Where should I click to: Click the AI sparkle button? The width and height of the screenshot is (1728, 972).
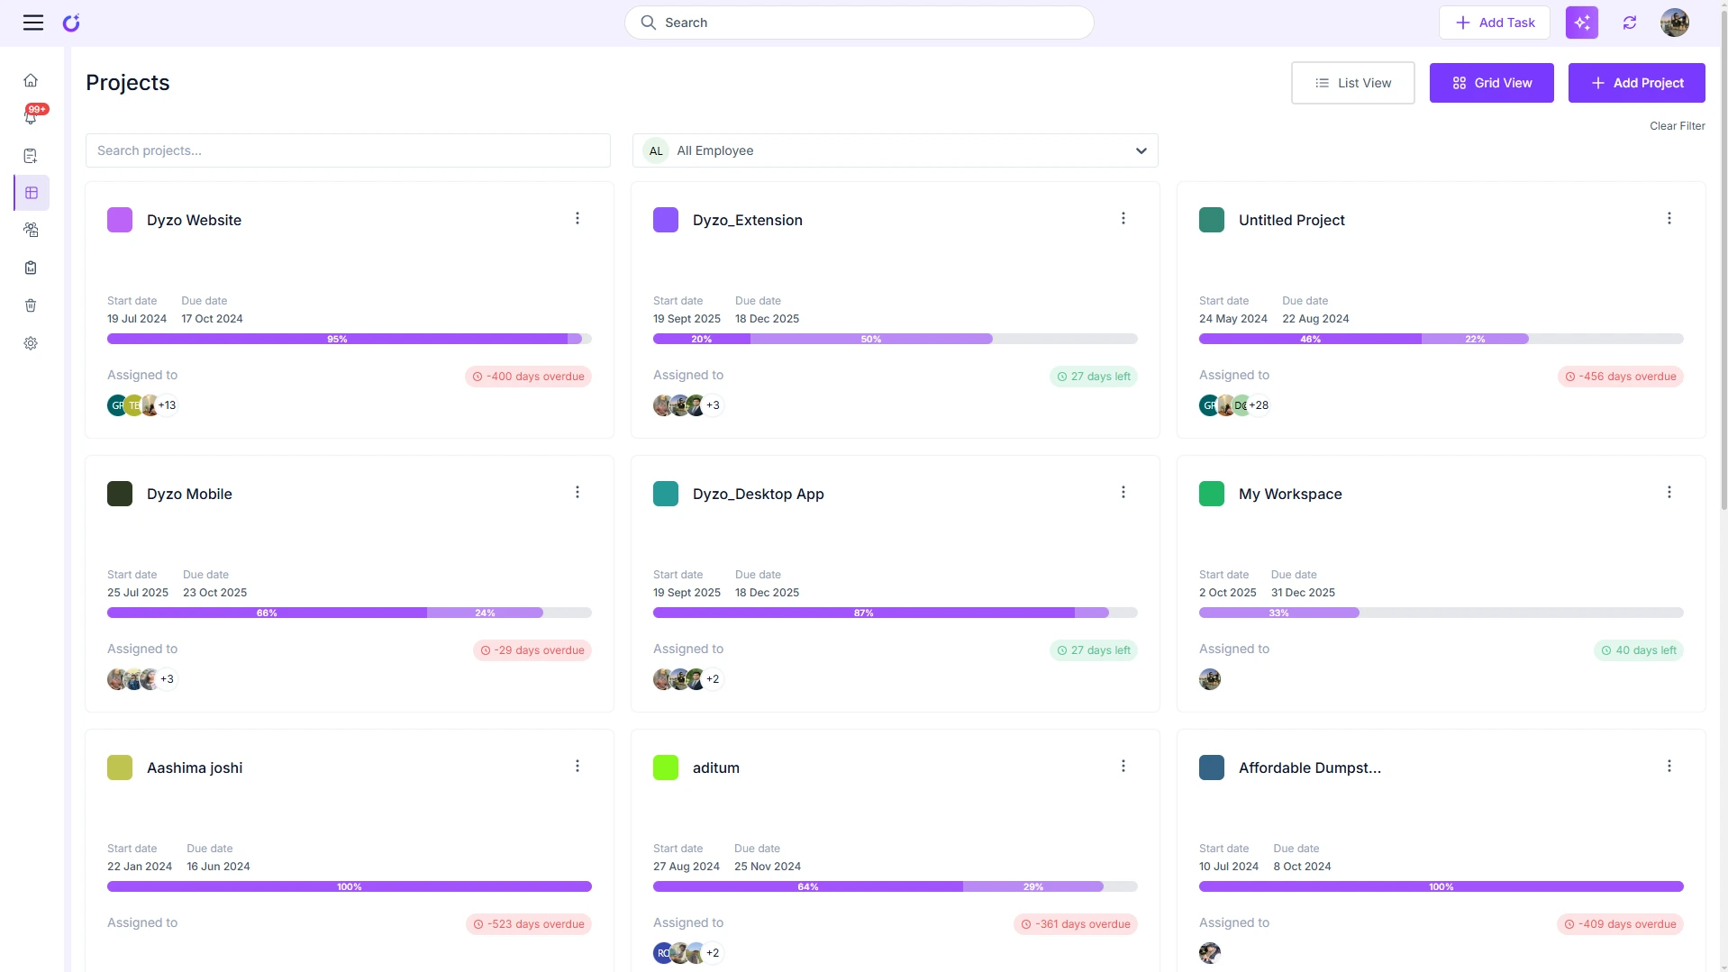tap(1581, 23)
